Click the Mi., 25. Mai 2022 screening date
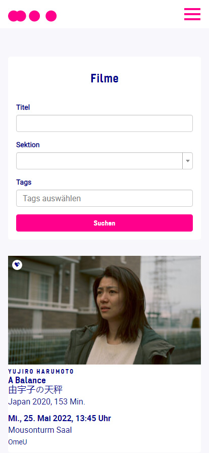This screenshot has width=209, height=453. coord(60,418)
